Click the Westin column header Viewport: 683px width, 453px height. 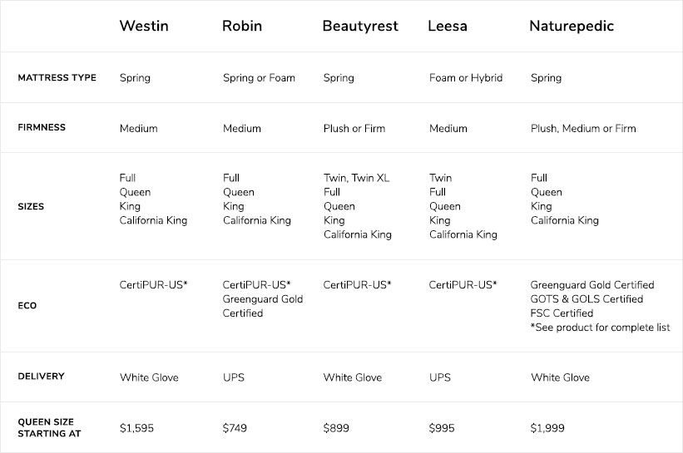coord(144,26)
